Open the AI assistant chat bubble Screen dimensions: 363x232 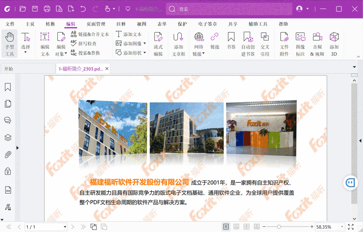tap(350, 183)
